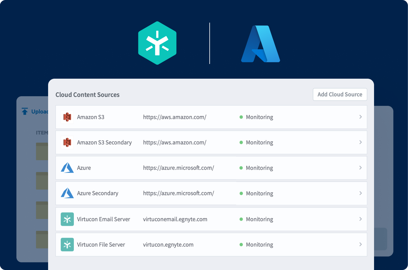
Task: Open details chevron for Virtucon Email Server
Action: [x=360, y=219]
